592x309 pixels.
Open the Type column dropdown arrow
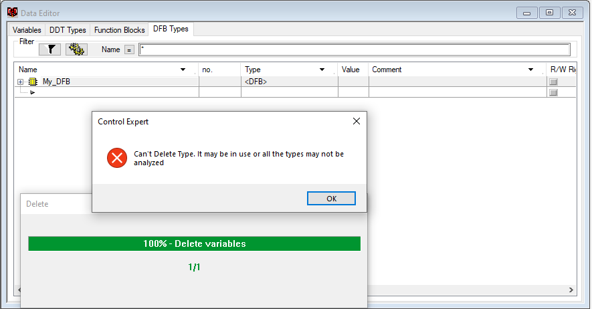[x=322, y=70]
